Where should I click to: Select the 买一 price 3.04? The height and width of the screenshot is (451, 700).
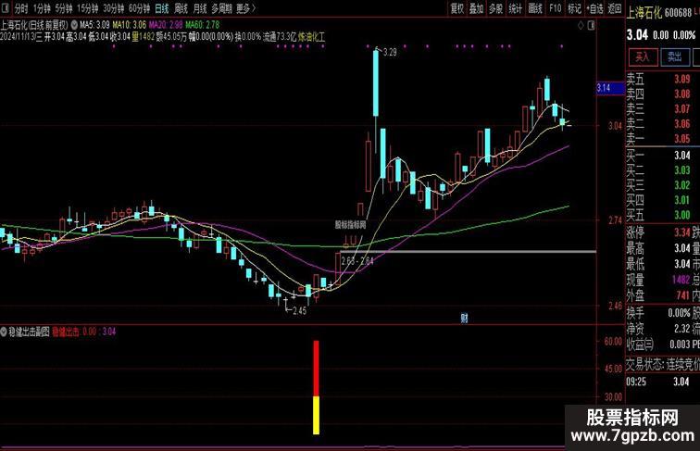(x=681, y=156)
